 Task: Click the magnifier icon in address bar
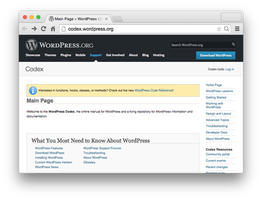click(226, 29)
